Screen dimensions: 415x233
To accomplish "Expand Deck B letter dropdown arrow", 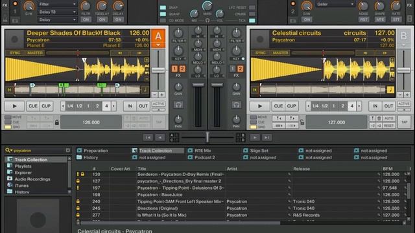I will point(403,45).
